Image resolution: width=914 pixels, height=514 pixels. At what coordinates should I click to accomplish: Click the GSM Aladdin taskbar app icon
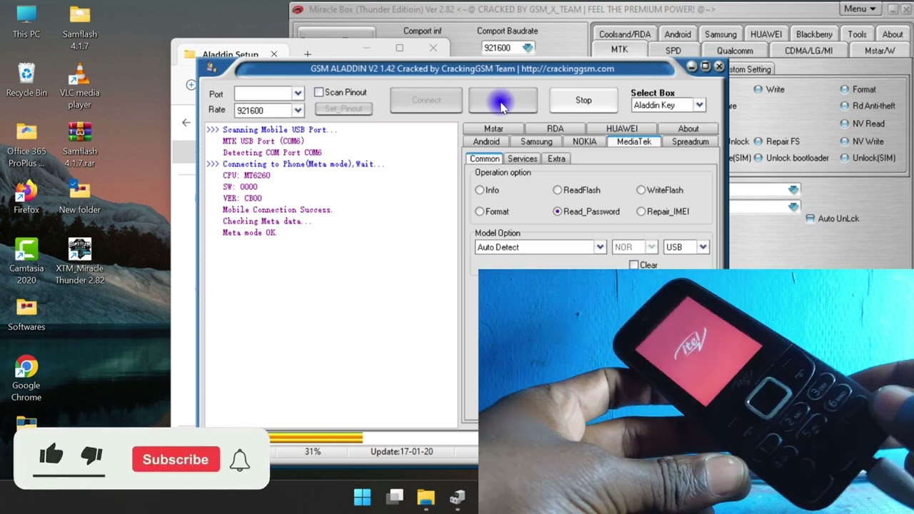coord(457,497)
